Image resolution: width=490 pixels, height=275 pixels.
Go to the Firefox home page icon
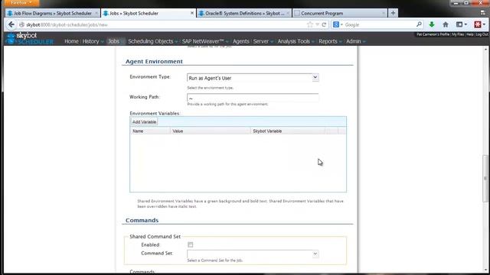pos(446,24)
